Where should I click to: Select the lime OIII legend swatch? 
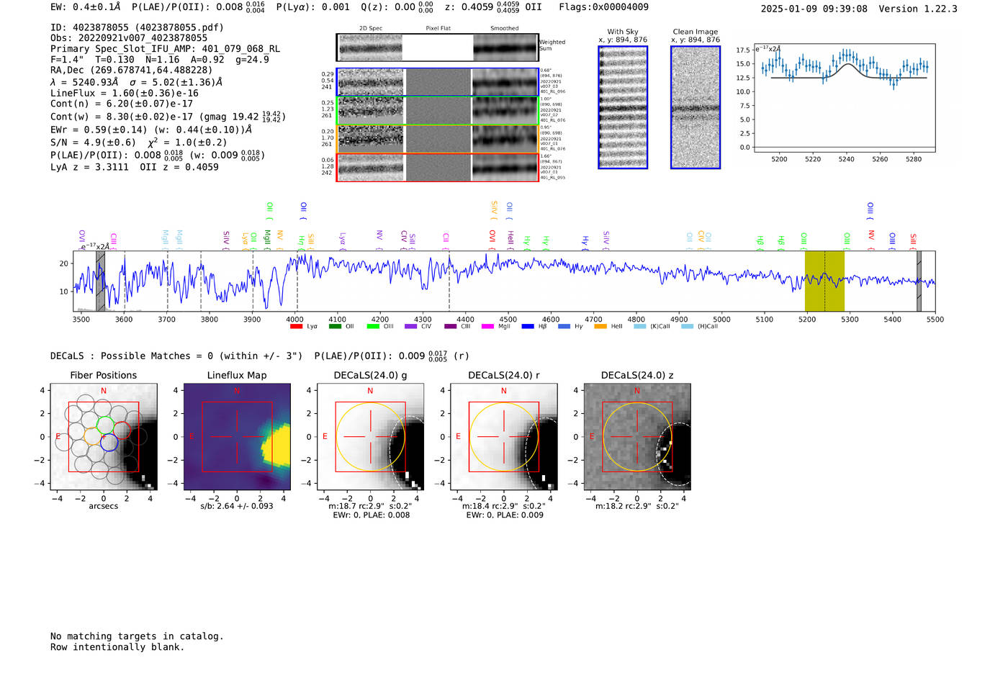click(x=373, y=327)
